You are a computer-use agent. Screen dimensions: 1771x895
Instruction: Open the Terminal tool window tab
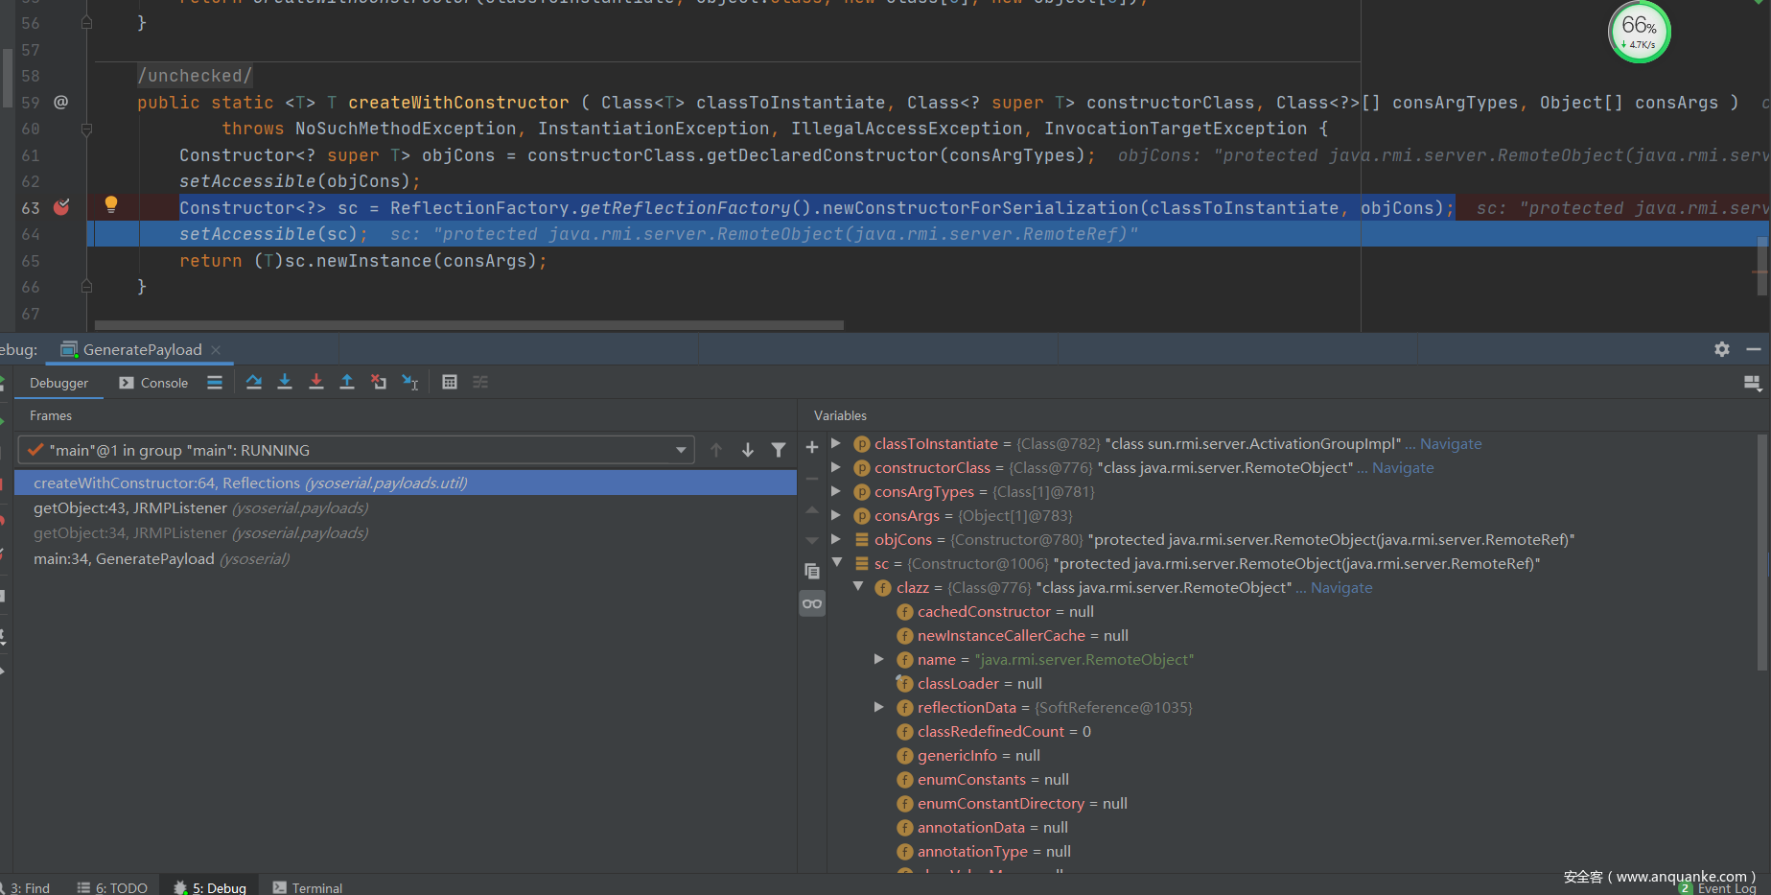click(307, 887)
